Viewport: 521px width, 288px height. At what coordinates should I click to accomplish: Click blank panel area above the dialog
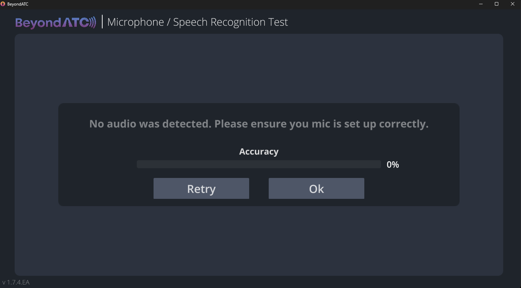[259, 70]
